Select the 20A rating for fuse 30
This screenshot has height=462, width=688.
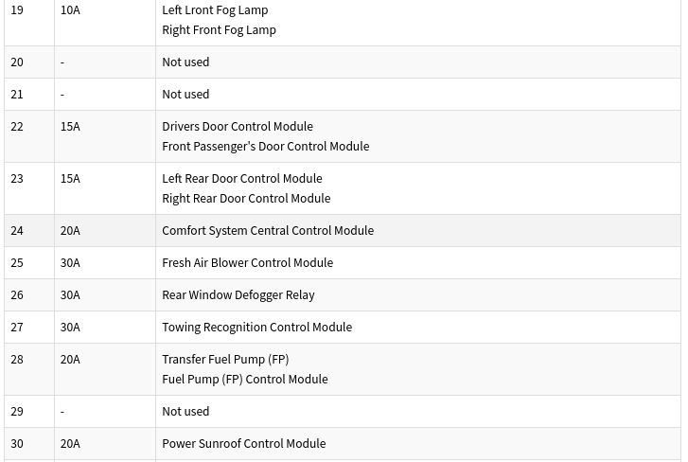point(70,444)
